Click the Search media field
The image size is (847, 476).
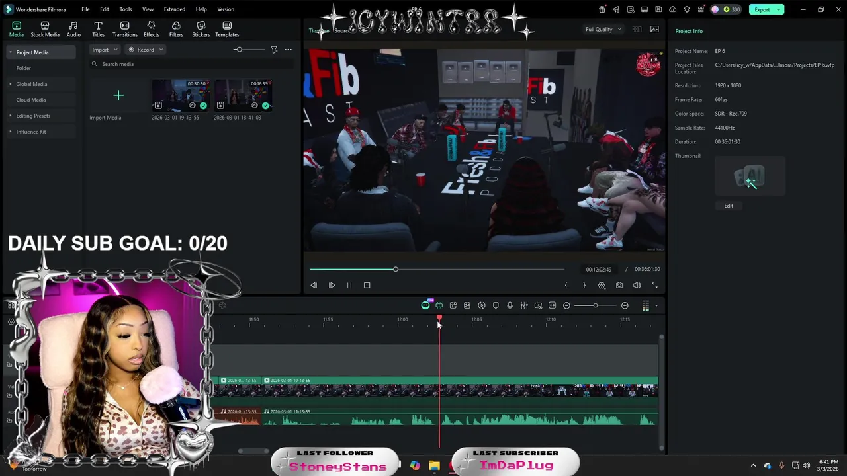[x=192, y=64]
